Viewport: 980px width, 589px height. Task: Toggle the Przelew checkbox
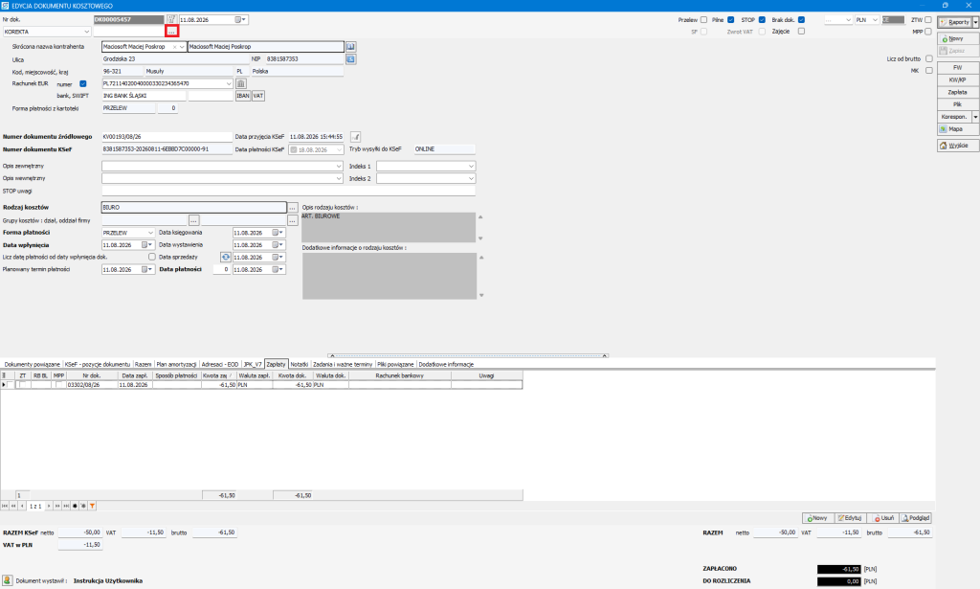703,20
